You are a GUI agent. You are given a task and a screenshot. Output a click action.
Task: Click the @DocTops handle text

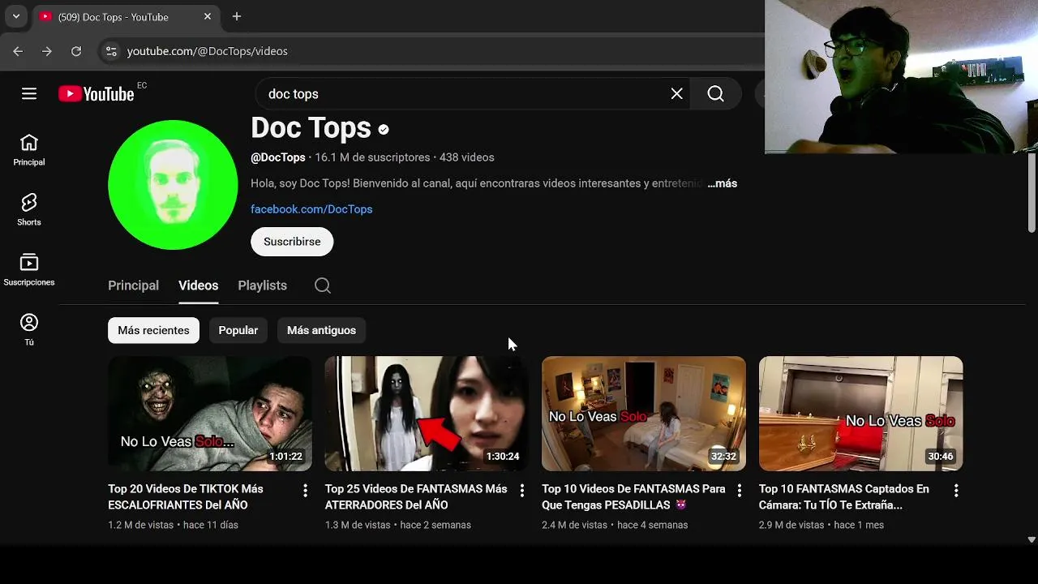[278, 157]
